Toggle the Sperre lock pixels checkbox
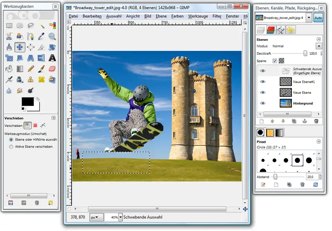The height and width of the screenshot is (231, 332). point(275,61)
